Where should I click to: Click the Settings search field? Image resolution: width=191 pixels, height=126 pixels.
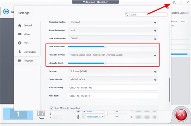146,15
